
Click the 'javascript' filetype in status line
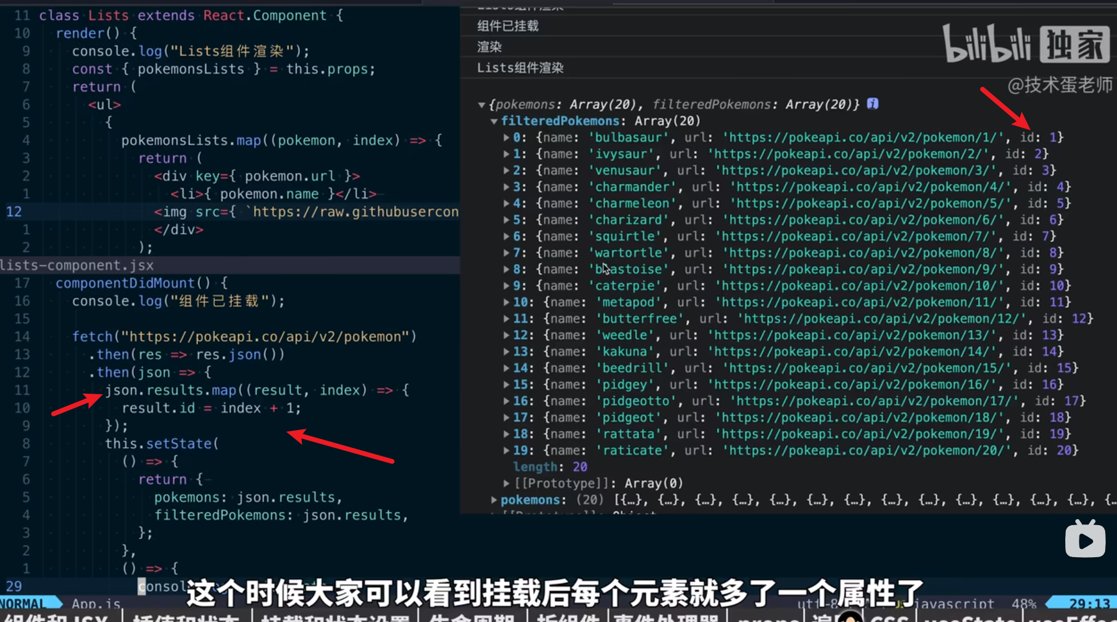click(953, 604)
